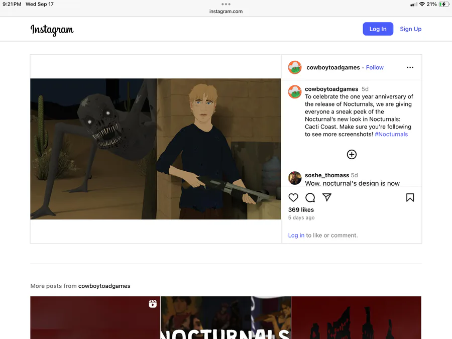Viewport: 452px width, 339px height.
Task: Click cowboytoadgames in More posts heading
Action: click(x=104, y=286)
